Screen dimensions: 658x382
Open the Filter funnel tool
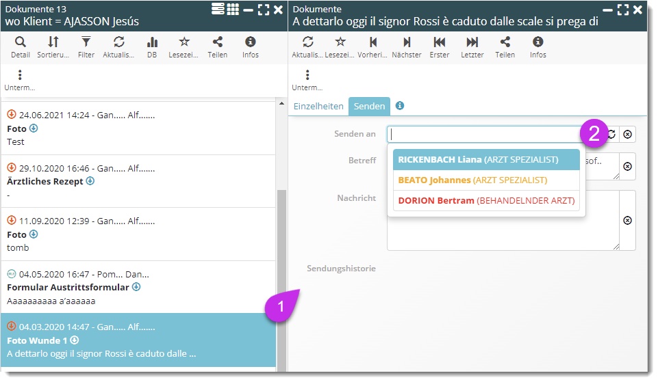tap(86, 46)
